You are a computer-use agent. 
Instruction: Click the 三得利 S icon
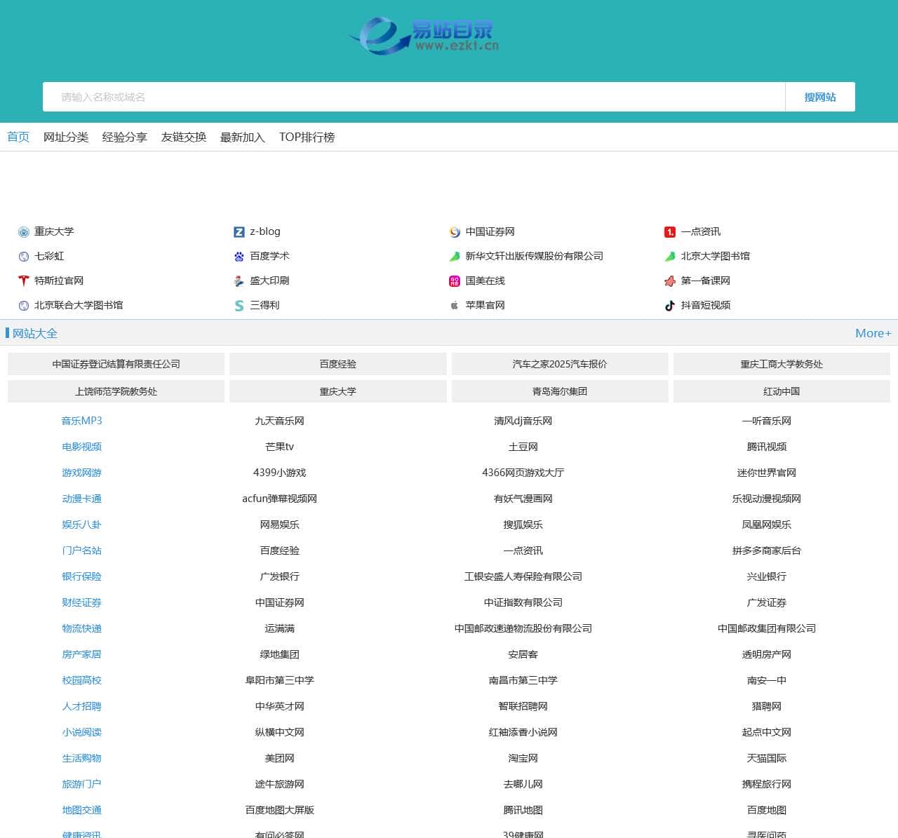239,306
